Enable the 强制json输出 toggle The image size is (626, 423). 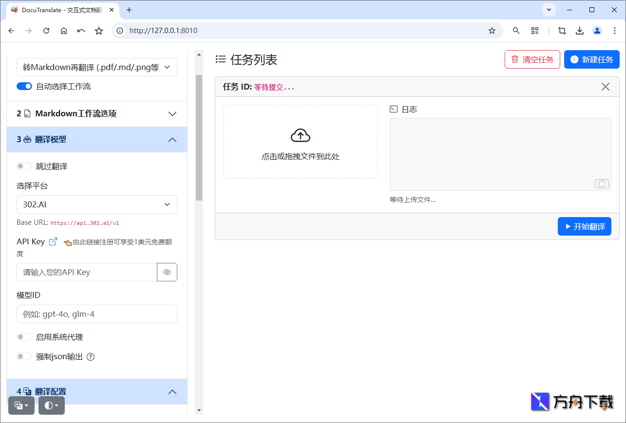(24, 356)
